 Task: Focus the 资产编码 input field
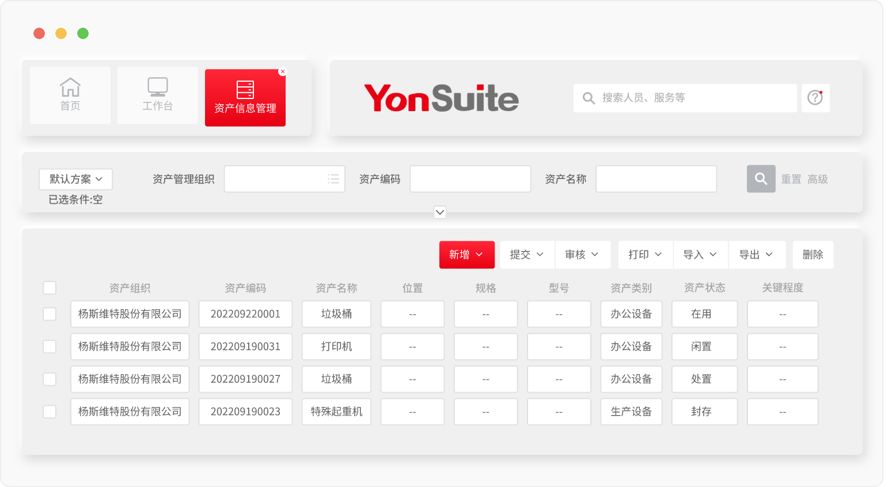(470, 179)
